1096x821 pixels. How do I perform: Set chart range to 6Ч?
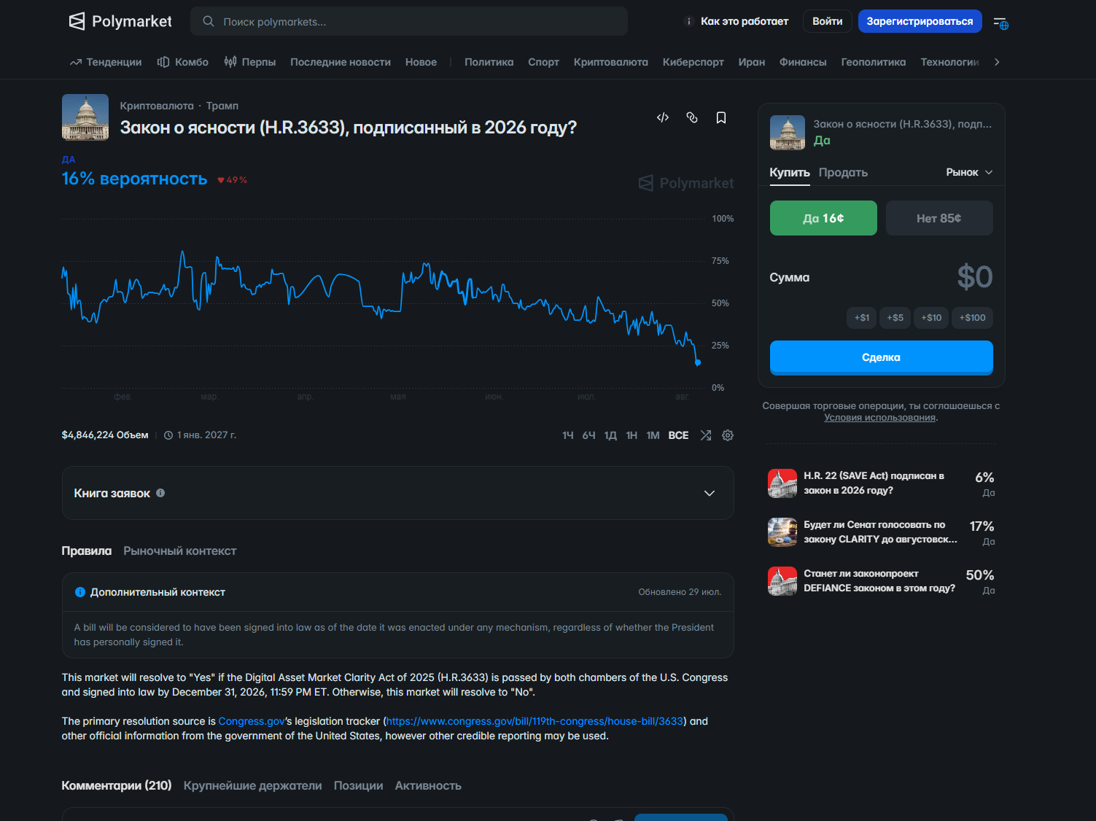point(589,435)
